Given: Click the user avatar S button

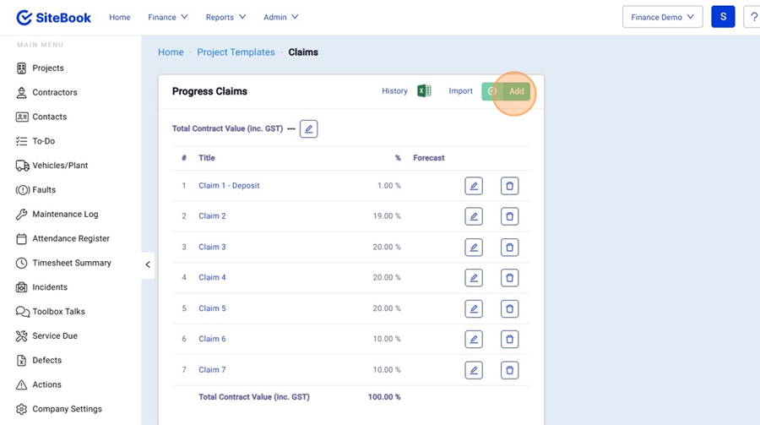Looking at the screenshot, I should pyautogui.click(x=723, y=17).
